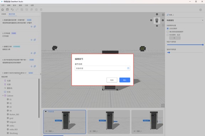Viewport: 205px width, 136px height.
Task: Rotate the view with the up arrow above the head gizmo
Action: [x=157, y=14]
